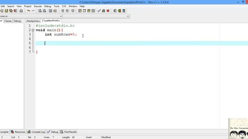
Task: Click the blue Goto Bookmarks icon
Action: coord(124,11)
